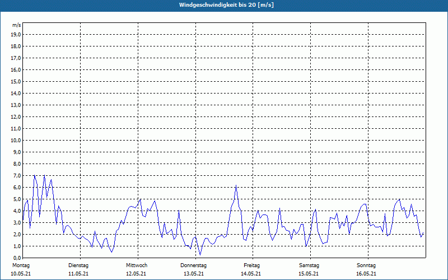Viewport: 448px width, 280px height.
Task: Click the 3,0 axis value
Action: [17, 222]
